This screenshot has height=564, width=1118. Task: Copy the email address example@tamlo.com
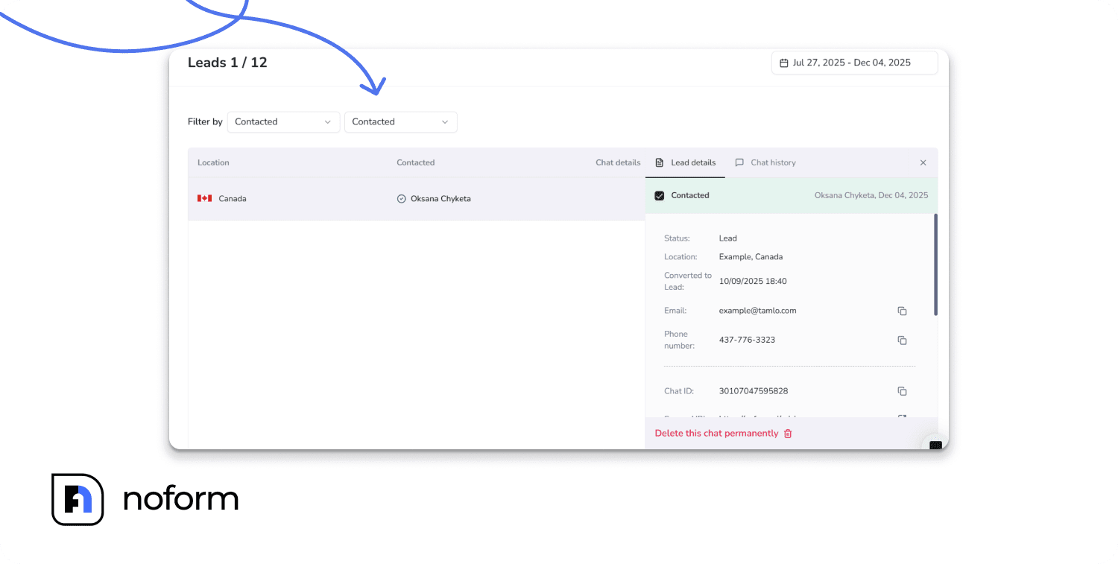point(902,311)
